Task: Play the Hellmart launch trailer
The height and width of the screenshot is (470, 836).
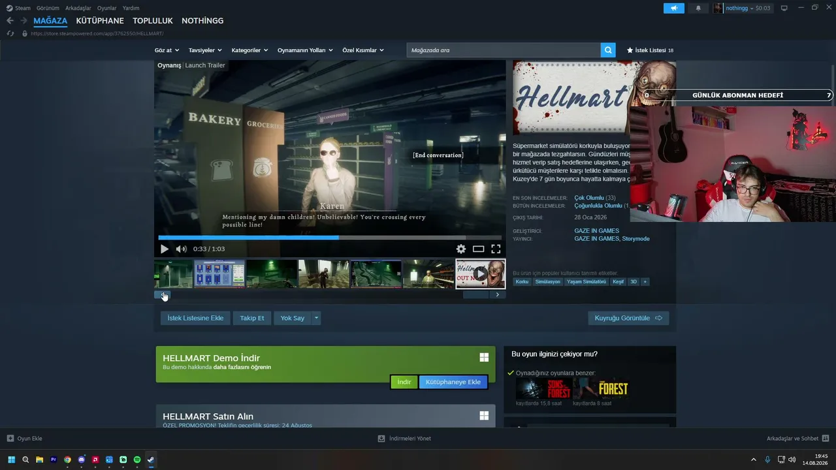Action: pos(165,249)
